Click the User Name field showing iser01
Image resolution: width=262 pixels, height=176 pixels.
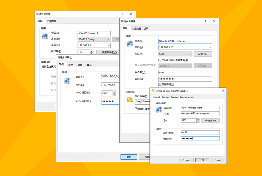point(200,133)
